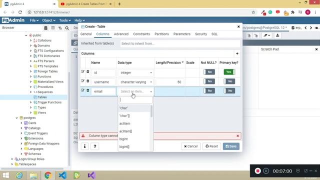The height and width of the screenshot is (180, 320).
Task: Toggle Primary key for id column
Action: click(229, 72)
